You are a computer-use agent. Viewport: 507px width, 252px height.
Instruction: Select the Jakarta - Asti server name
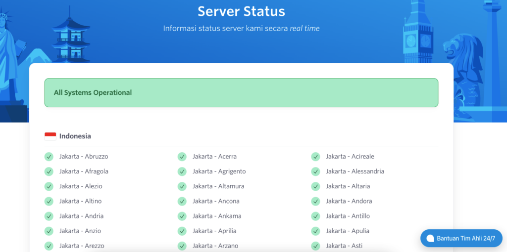click(x=345, y=246)
